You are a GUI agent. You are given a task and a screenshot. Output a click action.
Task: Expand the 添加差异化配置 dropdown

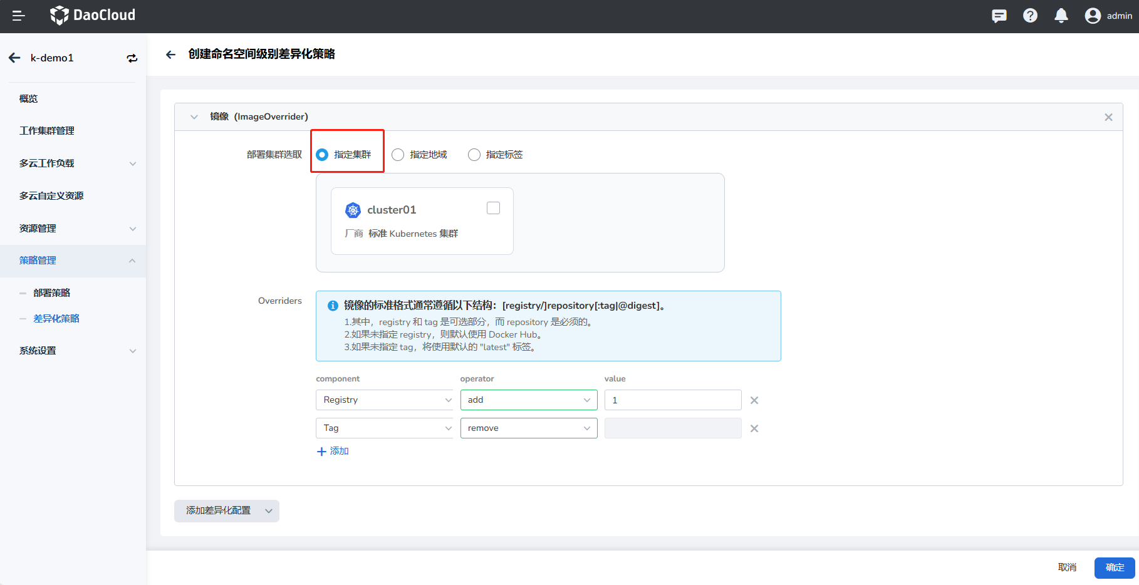click(226, 511)
